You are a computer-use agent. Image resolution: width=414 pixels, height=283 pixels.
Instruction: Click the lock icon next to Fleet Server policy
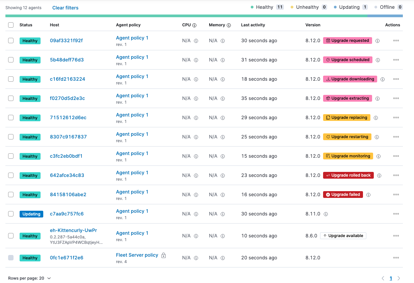click(163, 255)
